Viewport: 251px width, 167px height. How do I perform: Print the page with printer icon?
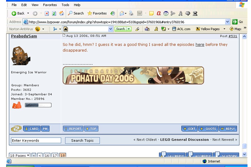point(131,13)
